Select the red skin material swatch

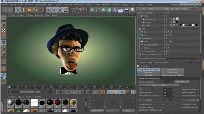73,103
